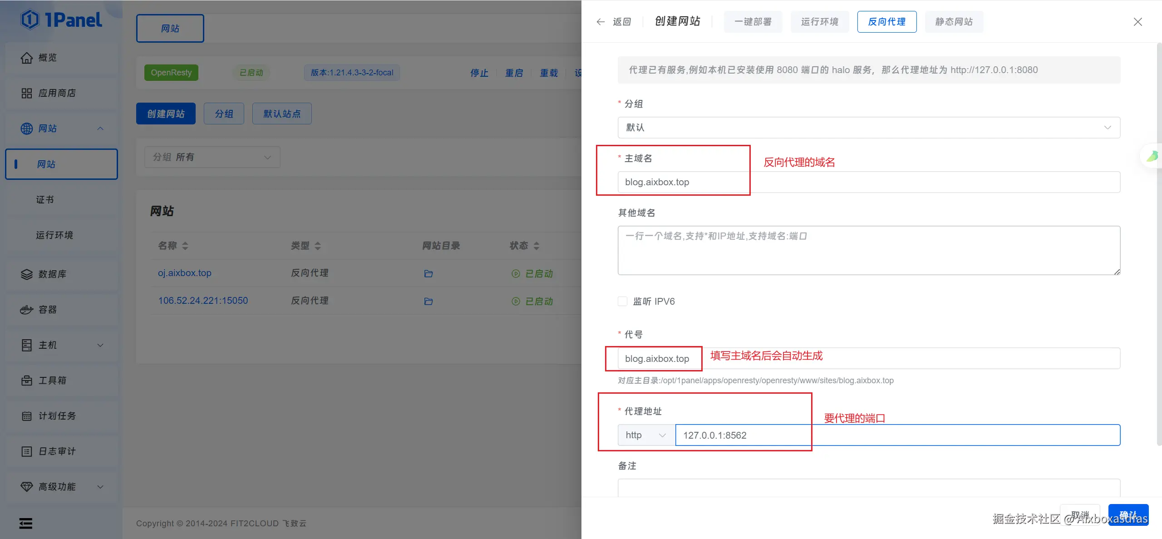The height and width of the screenshot is (539, 1162).
Task: Click the 数据库 database layers icon
Action: 27,274
